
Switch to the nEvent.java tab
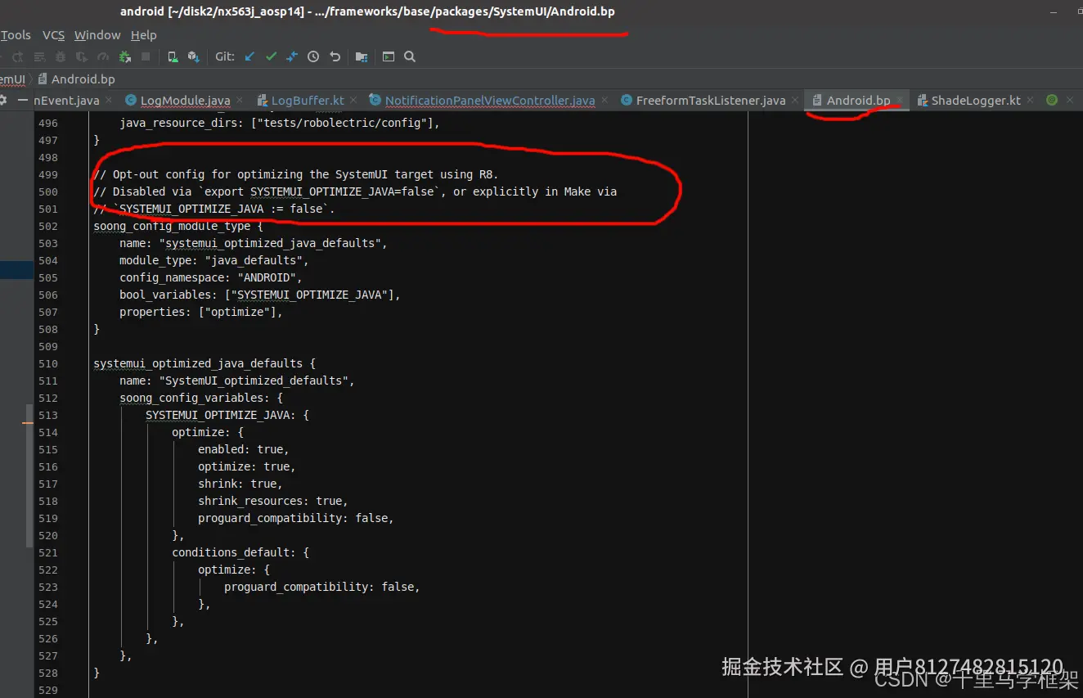[66, 101]
